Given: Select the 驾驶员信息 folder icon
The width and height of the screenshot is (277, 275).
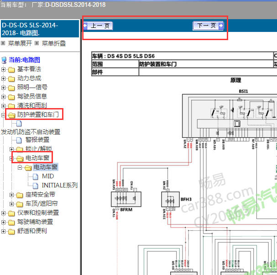Looking at the screenshot, I should (11, 97).
